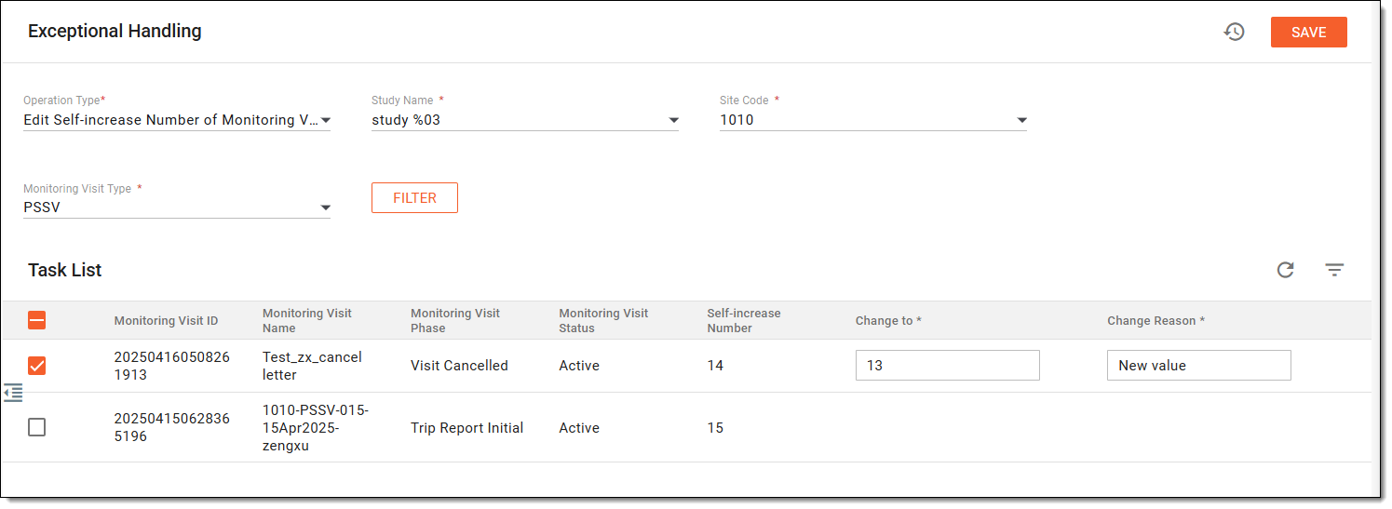Click the SAVE button

point(1308,32)
